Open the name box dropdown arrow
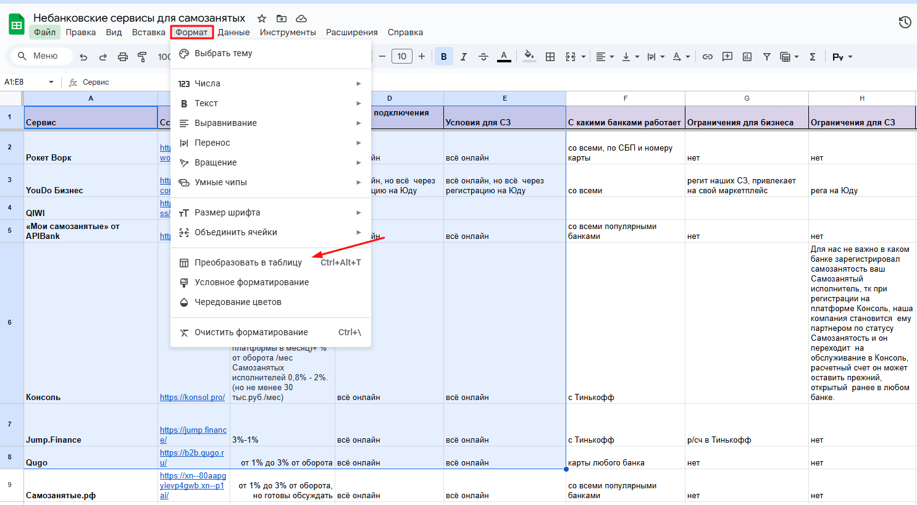 coord(51,82)
